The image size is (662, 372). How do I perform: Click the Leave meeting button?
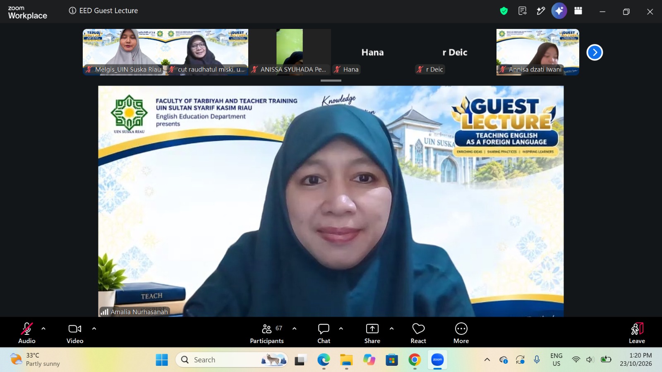coord(637,333)
